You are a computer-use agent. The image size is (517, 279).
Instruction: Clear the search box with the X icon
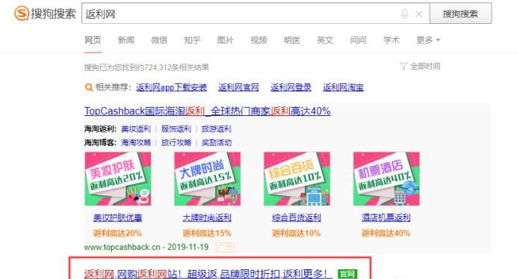[418, 14]
